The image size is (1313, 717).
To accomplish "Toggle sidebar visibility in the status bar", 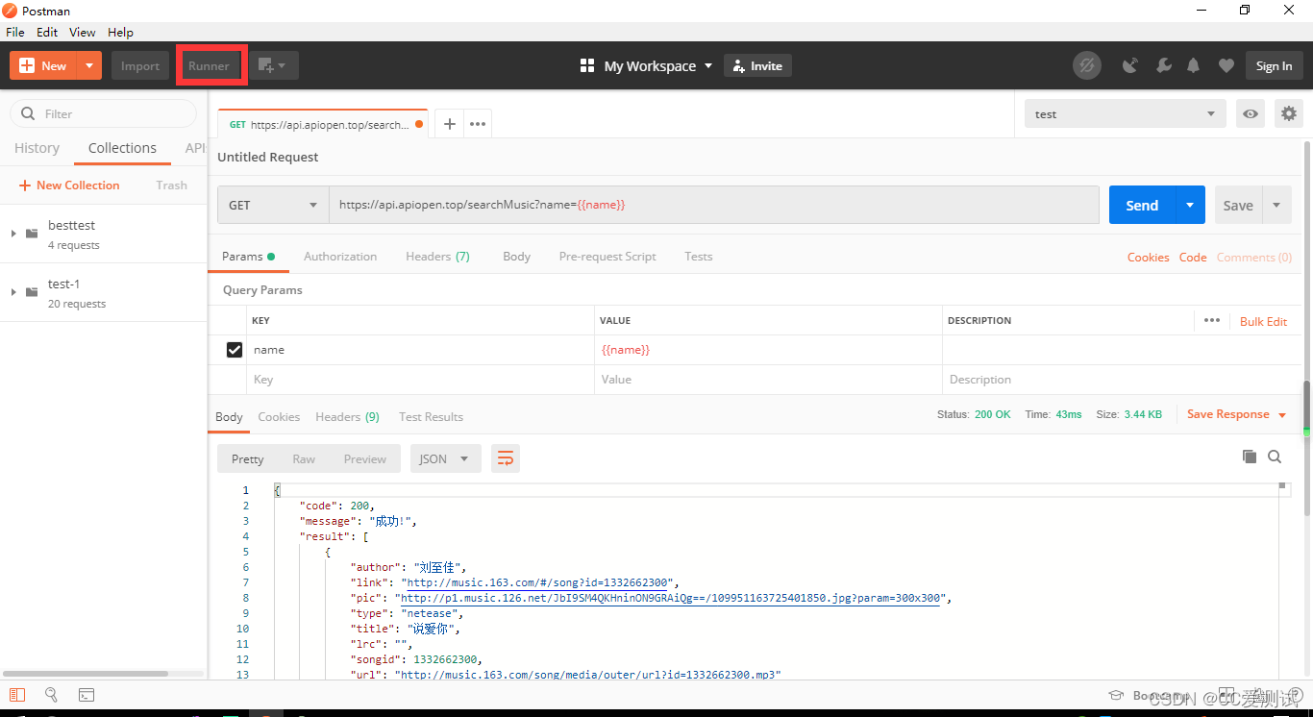I will (17, 695).
